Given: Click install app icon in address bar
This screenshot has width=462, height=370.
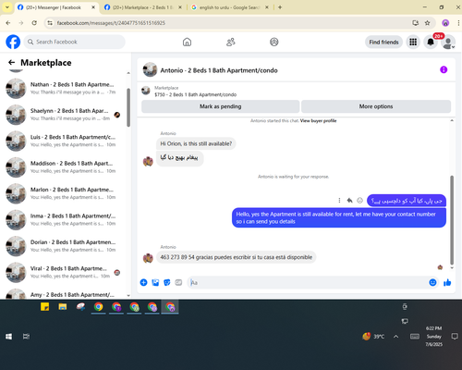Looking at the screenshot, I should (x=415, y=23).
